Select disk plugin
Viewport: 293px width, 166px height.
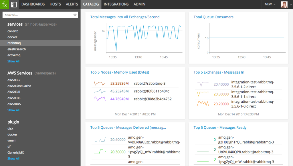pyautogui.click(x=11, y=129)
